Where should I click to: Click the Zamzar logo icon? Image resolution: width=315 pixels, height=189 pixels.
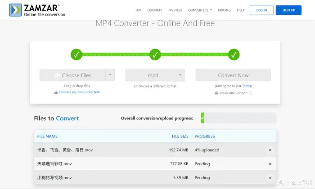point(15,10)
